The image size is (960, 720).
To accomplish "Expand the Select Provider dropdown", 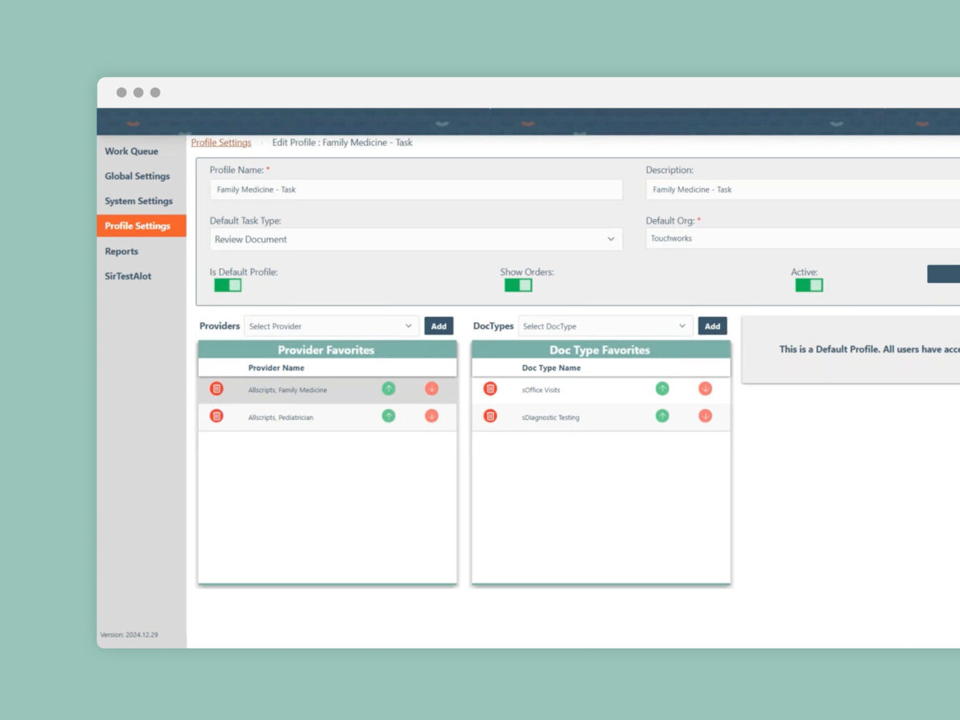I will pos(331,326).
